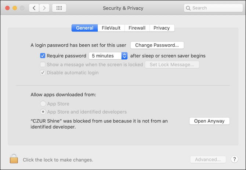Toggle Disable automatic login checkbox

(x=43, y=73)
